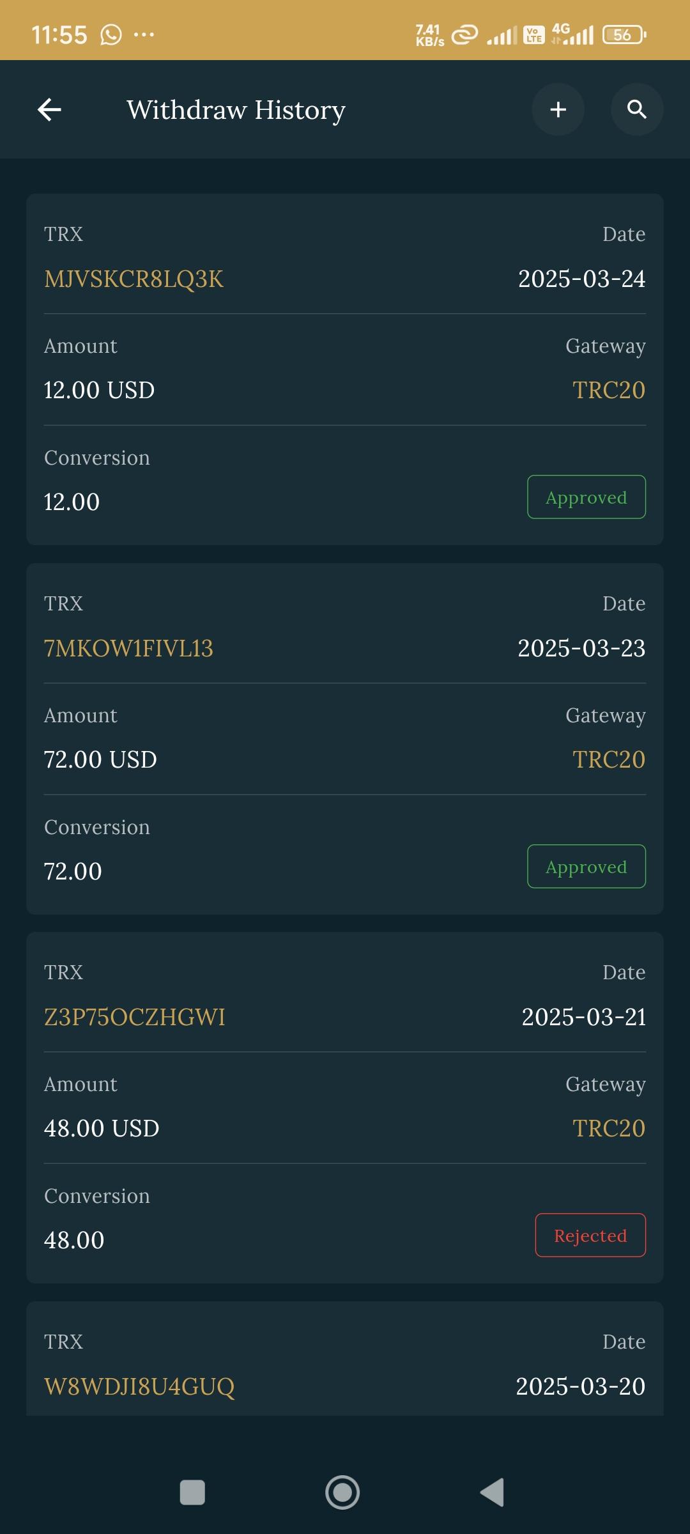This screenshot has height=1534, width=690.
Task: Open search with the magnifier icon
Action: click(636, 110)
